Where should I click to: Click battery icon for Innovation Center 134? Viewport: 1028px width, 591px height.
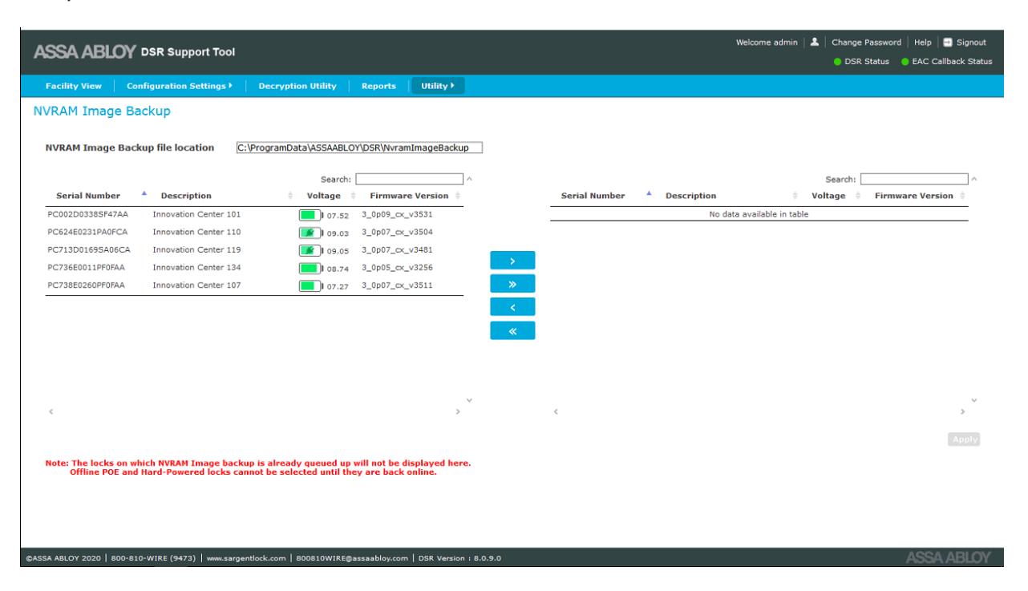coord(310,268)
